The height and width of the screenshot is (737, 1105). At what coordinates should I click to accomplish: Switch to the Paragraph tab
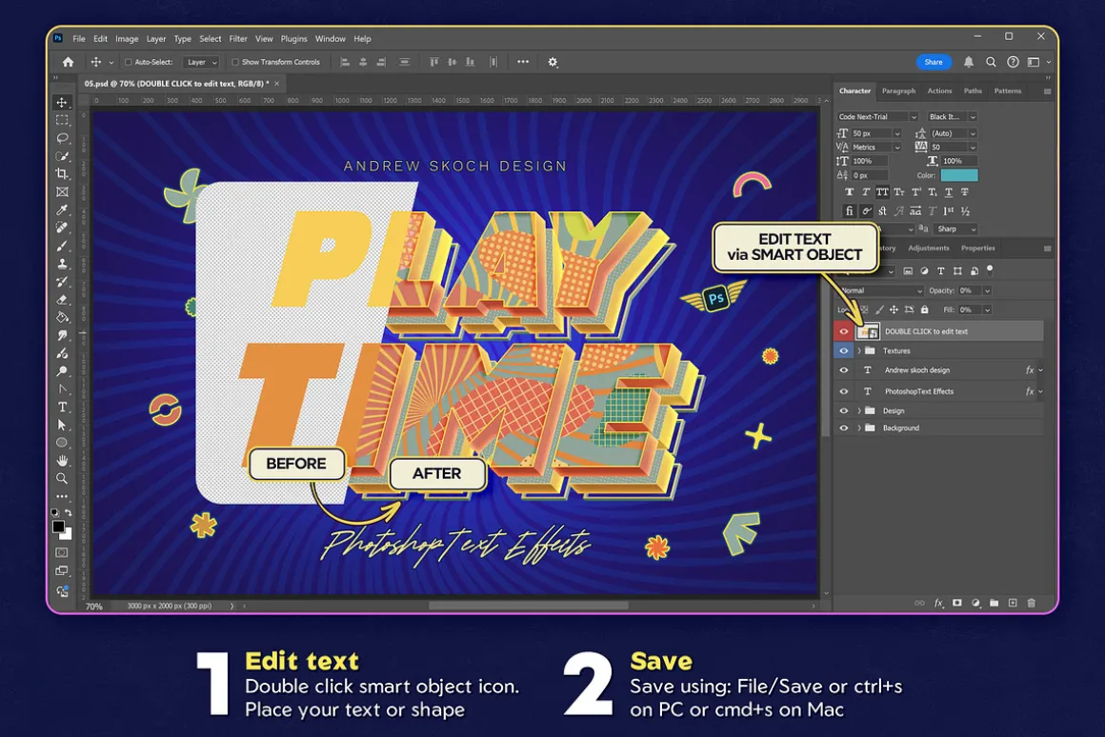click(x=898, y=90)
